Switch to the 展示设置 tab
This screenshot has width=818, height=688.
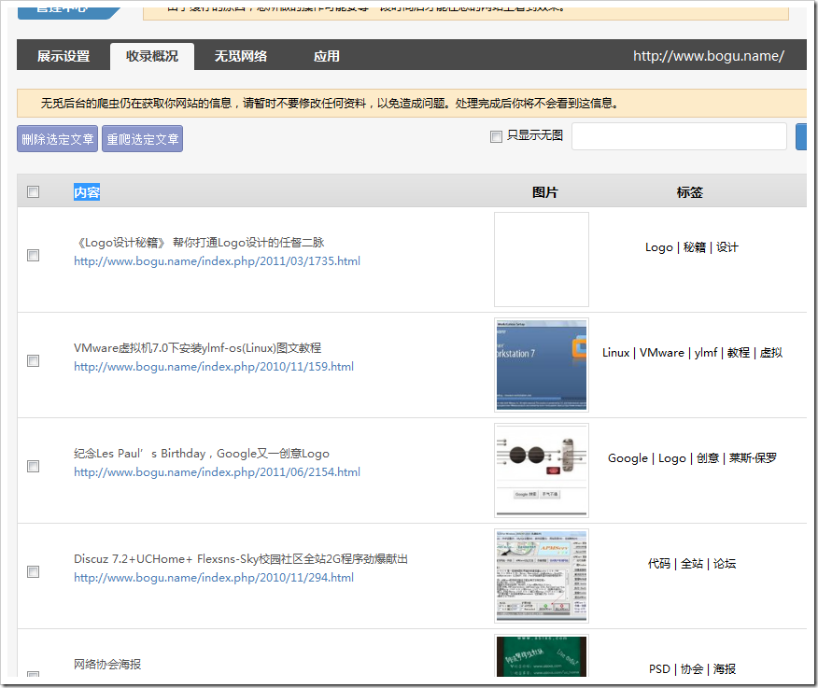(63, 56)
